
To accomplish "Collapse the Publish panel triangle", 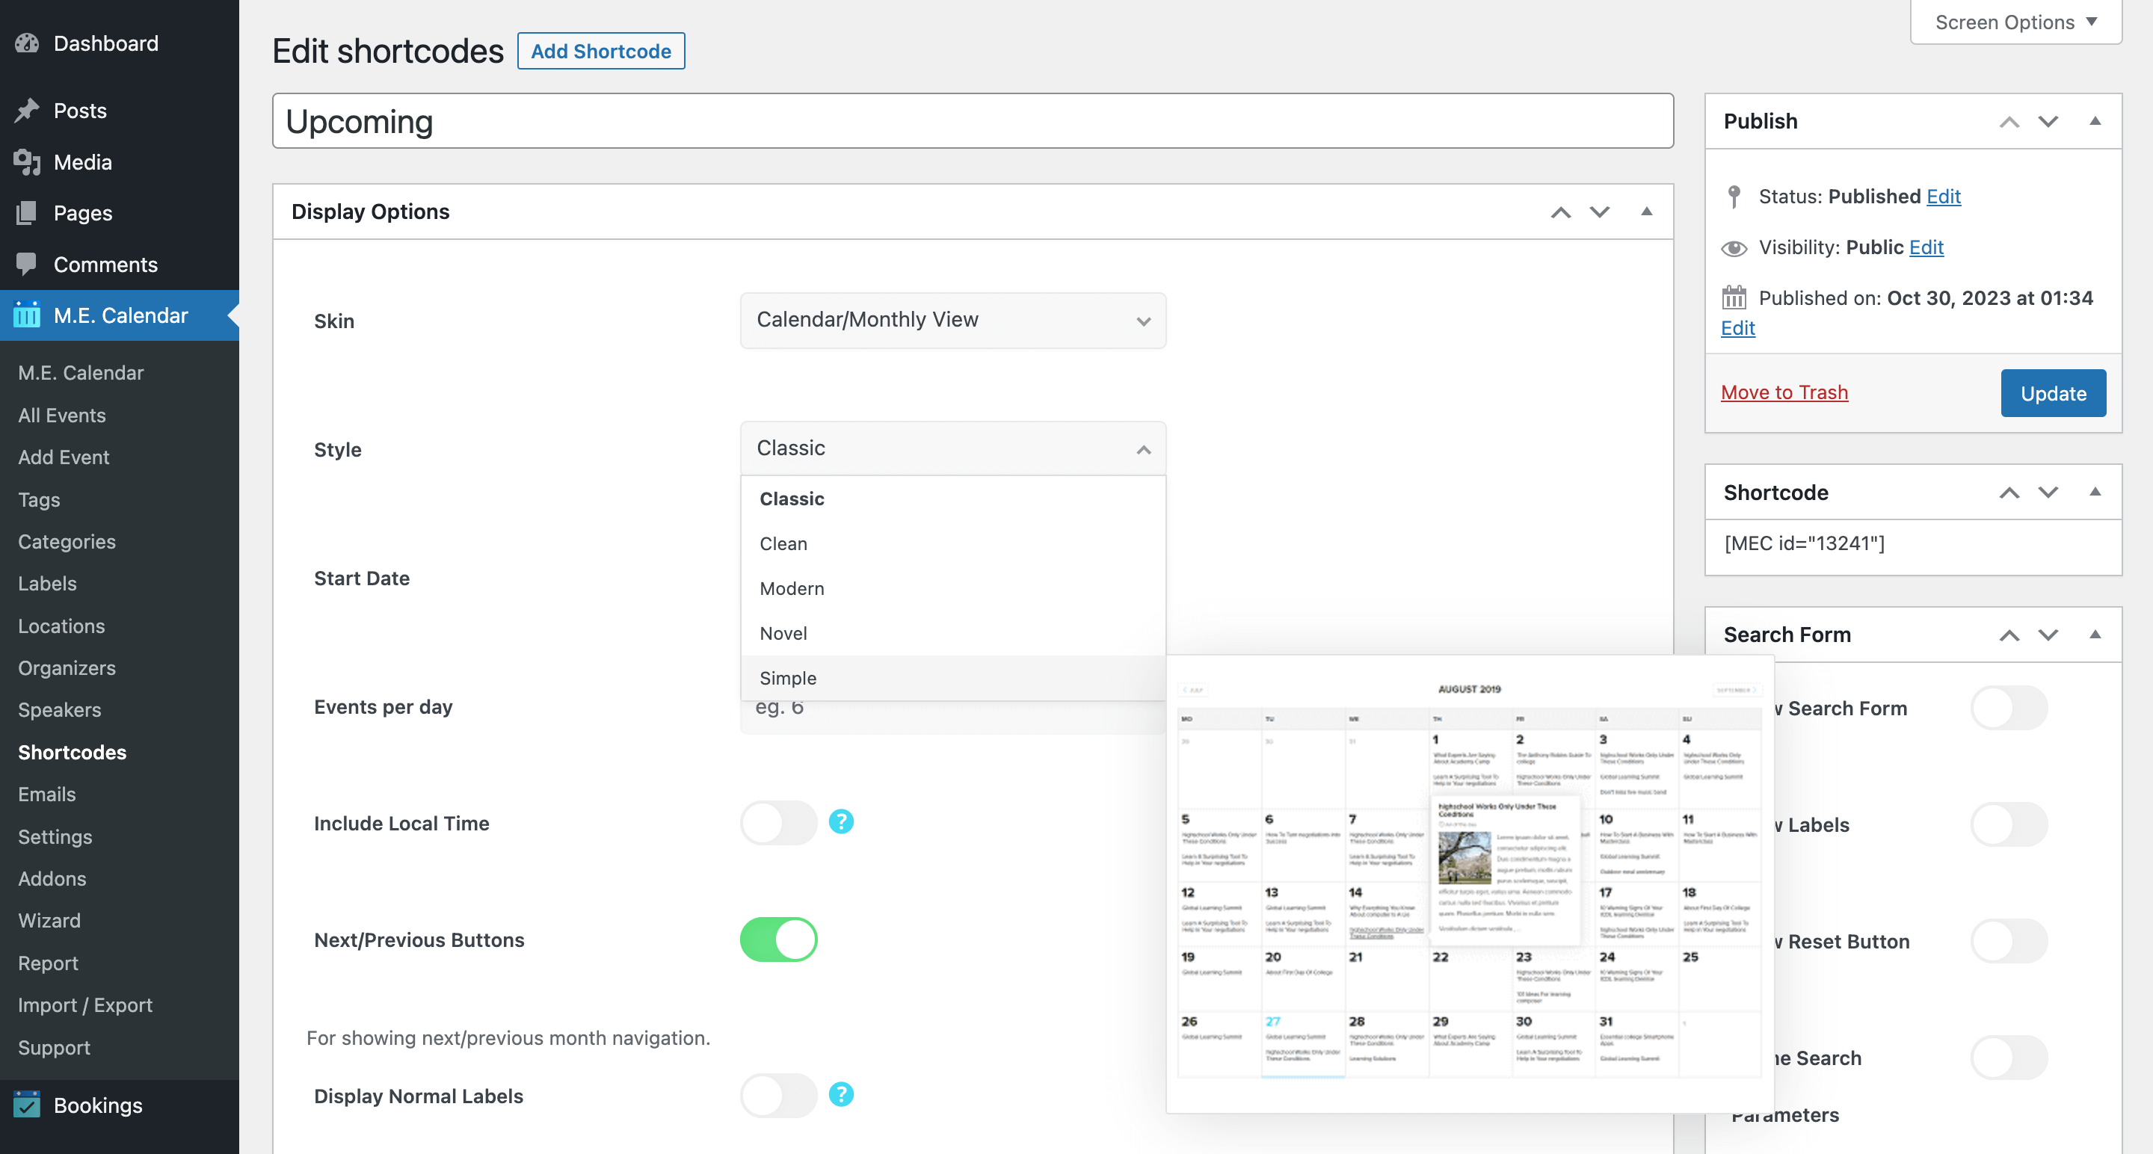I will [x=2095, y=121].
